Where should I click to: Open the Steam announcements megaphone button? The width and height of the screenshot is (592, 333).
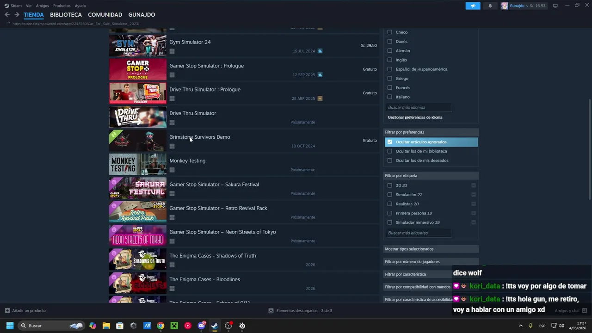click(473, 6)
